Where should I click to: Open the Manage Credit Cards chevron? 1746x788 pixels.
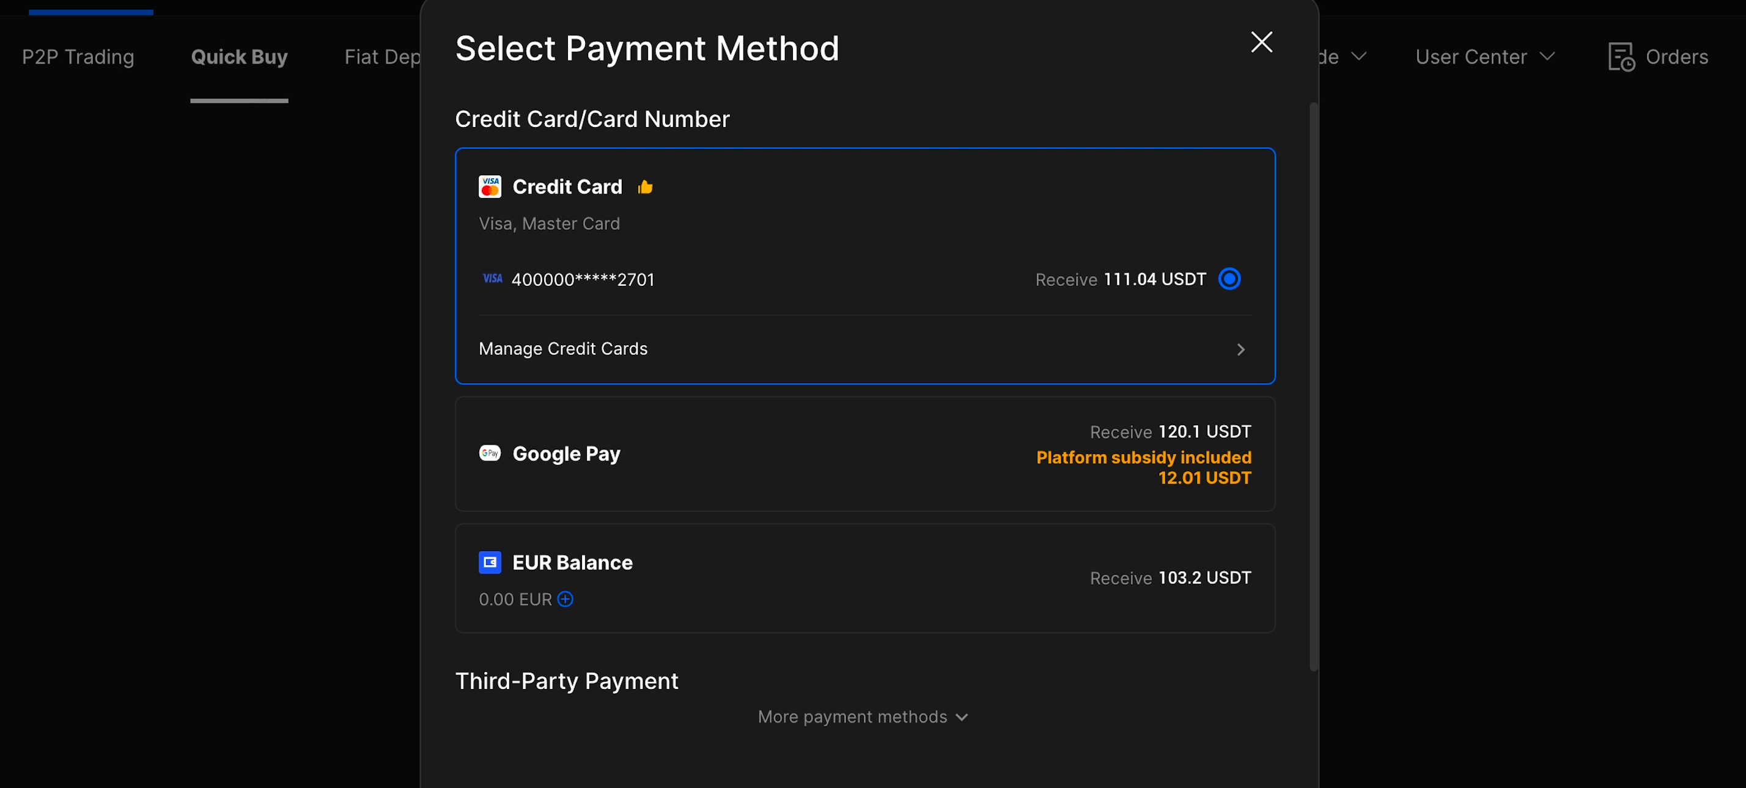pos(1240,349)
